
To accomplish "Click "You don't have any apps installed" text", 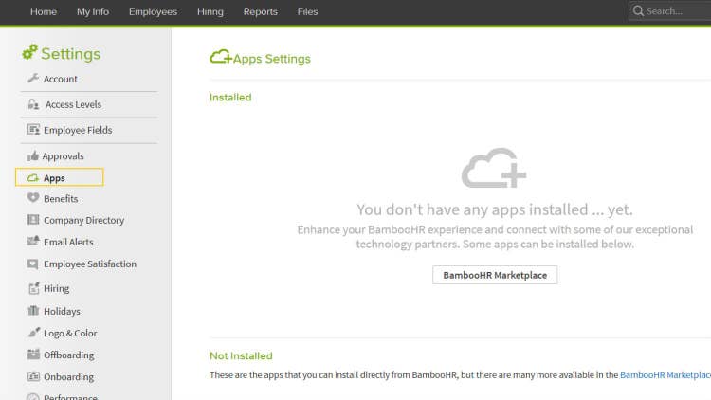I will pos(495,209).
